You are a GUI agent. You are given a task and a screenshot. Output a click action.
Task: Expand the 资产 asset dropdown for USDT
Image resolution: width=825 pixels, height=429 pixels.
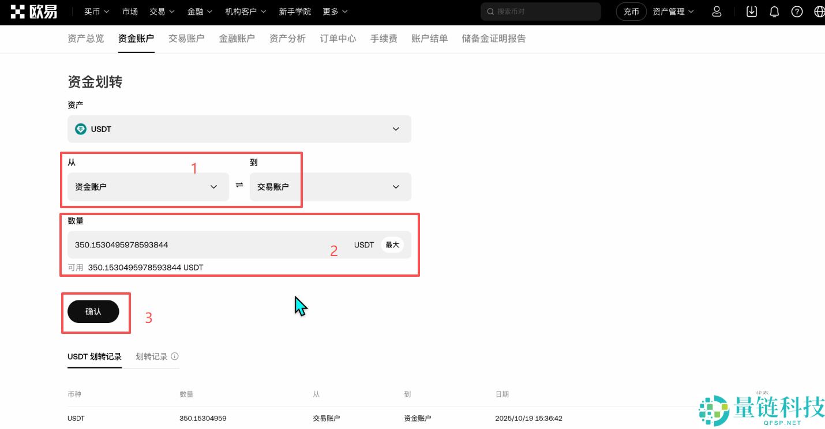(396, 129)
